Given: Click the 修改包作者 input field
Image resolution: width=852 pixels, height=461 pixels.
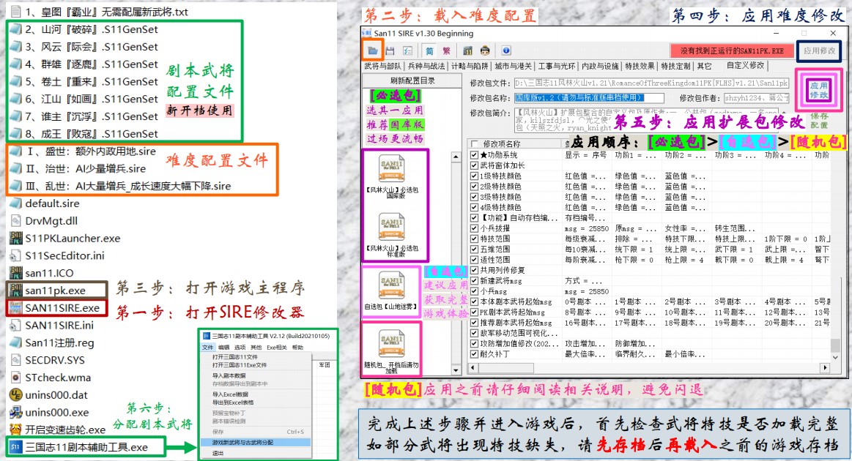Looking at the screenshot, I should [x=756, y=98].
